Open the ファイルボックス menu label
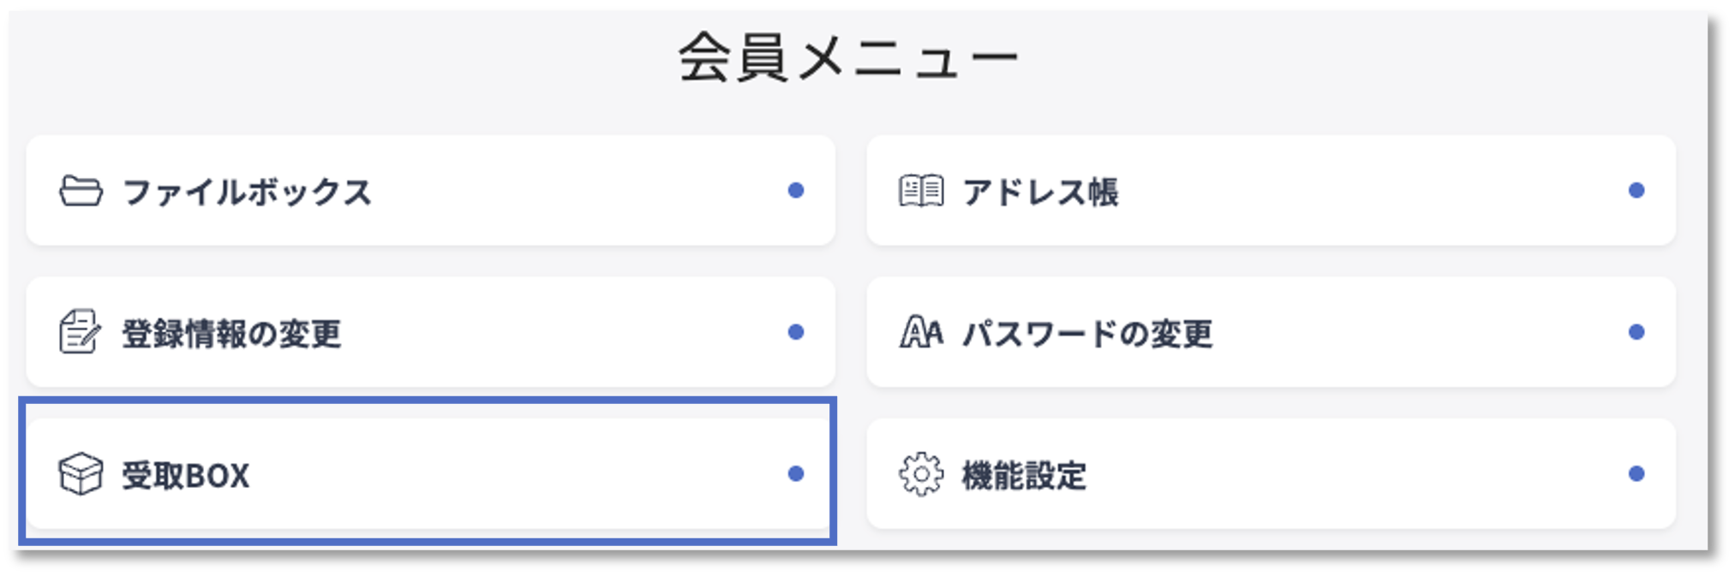This screenshot has width=1735, height=576. (x=247, y=192)
